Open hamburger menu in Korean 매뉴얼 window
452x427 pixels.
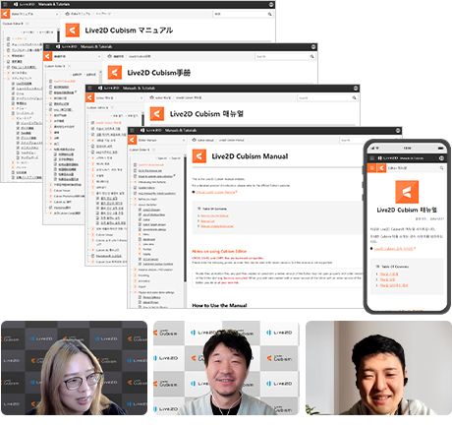89,88
